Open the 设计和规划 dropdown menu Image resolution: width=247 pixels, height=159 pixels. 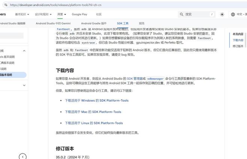tap(43, 14)
